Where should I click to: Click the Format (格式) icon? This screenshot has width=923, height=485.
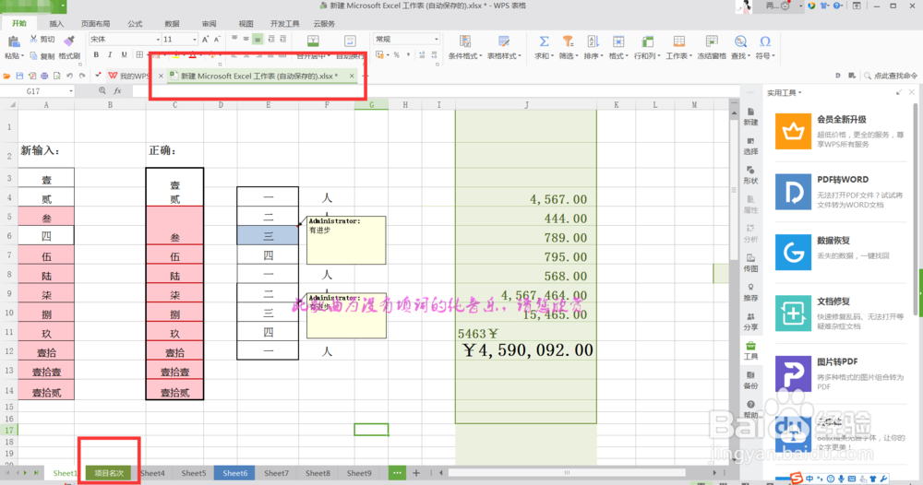click(x=618, y=41)
